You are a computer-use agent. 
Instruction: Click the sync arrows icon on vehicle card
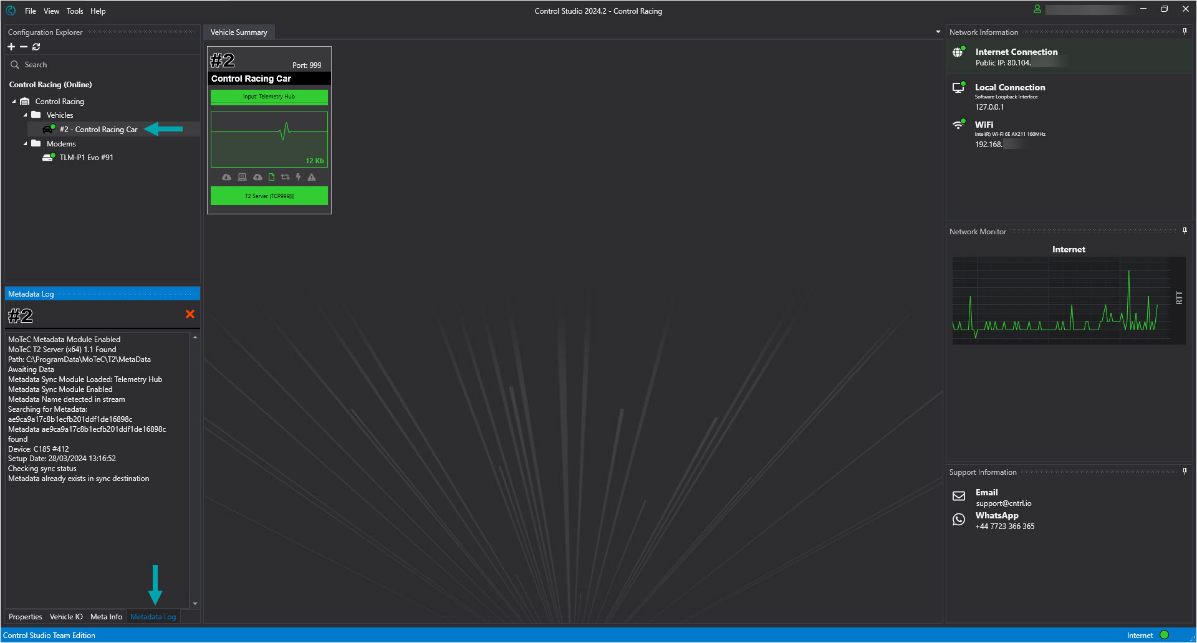[x=285, y=178]
